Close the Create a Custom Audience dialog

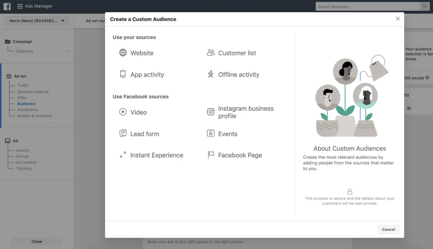pyautogui.click(x=397, y=19)
